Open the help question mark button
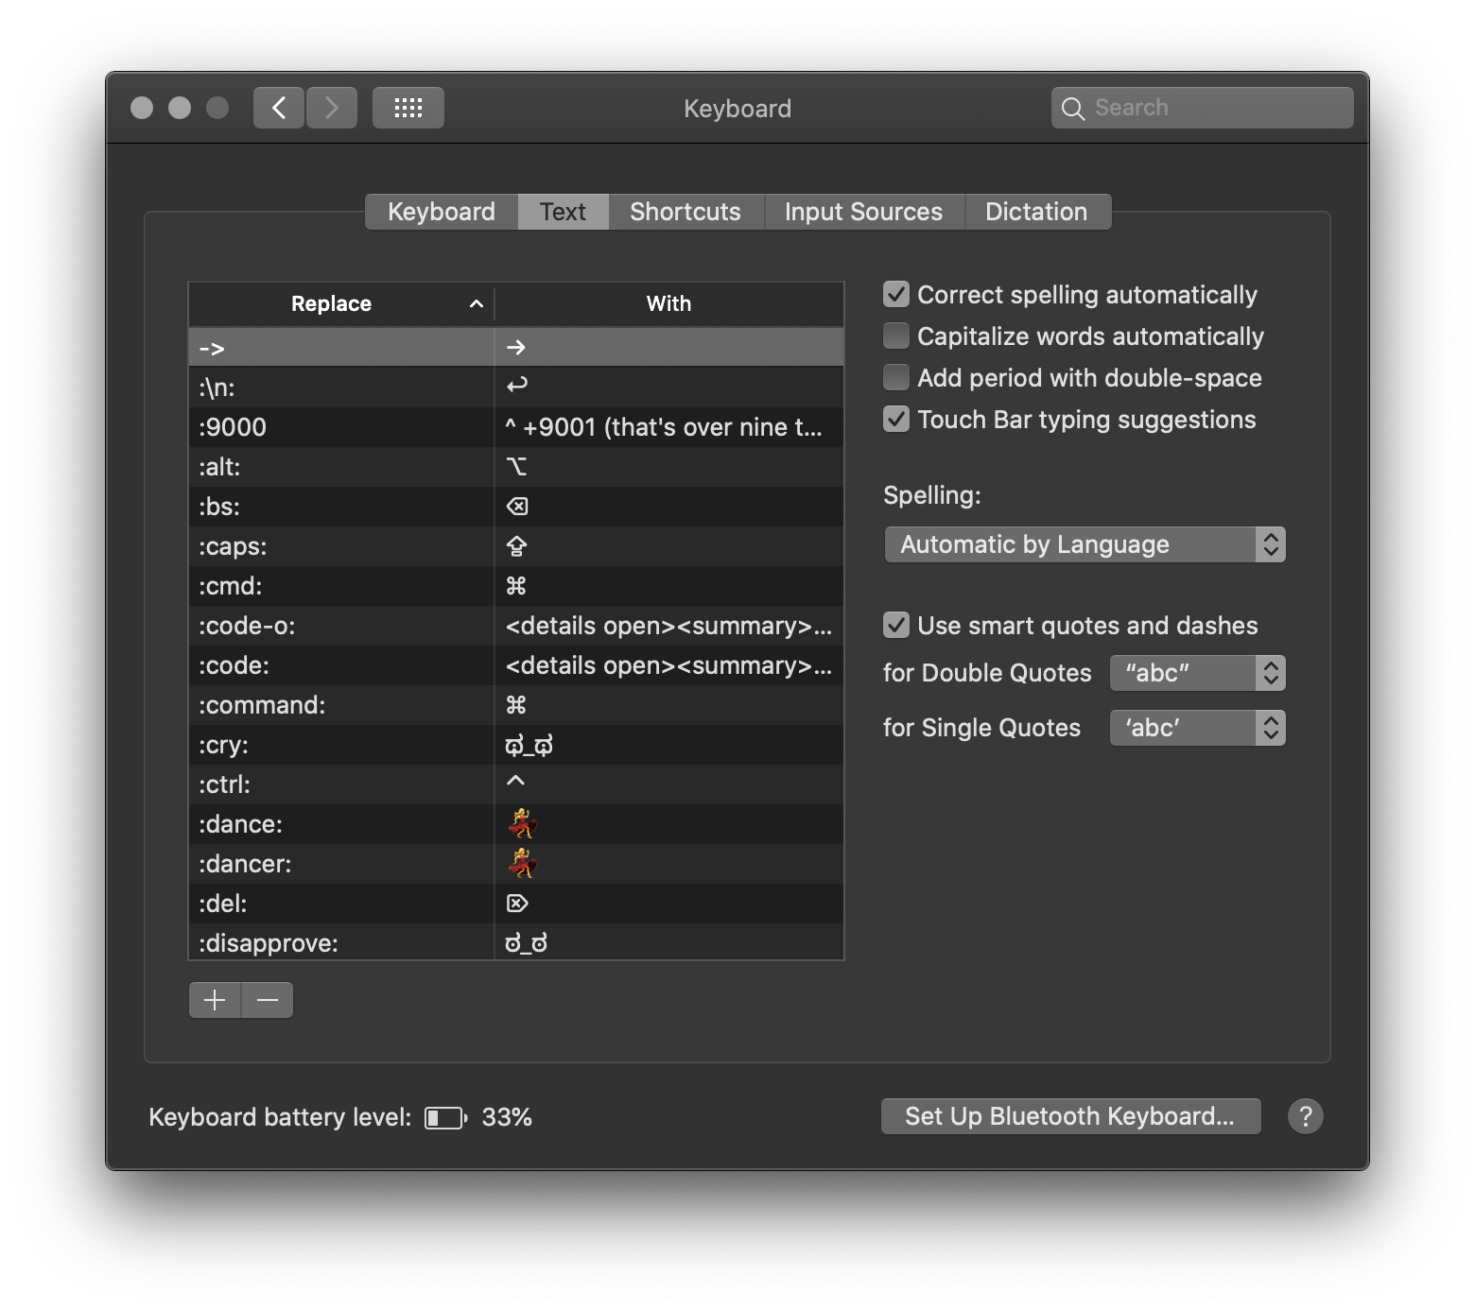Image resolution: width=1475 pixels, height=1310 pixels. point(1305,1116)
